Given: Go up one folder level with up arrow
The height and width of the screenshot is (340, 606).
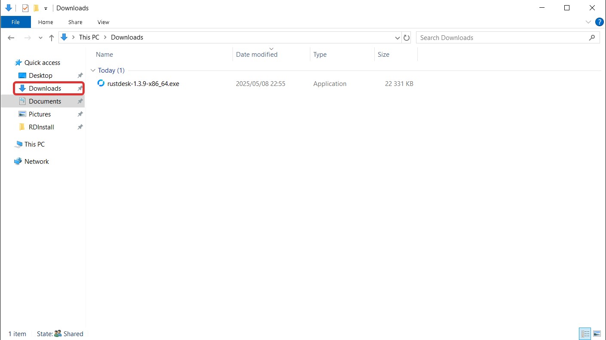Looking at the screenshot, I should click(51, 37).
